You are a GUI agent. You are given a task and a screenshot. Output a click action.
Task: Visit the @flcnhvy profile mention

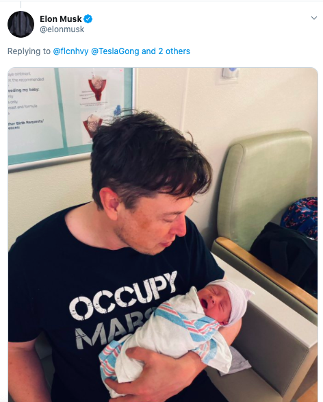[70, 51]
